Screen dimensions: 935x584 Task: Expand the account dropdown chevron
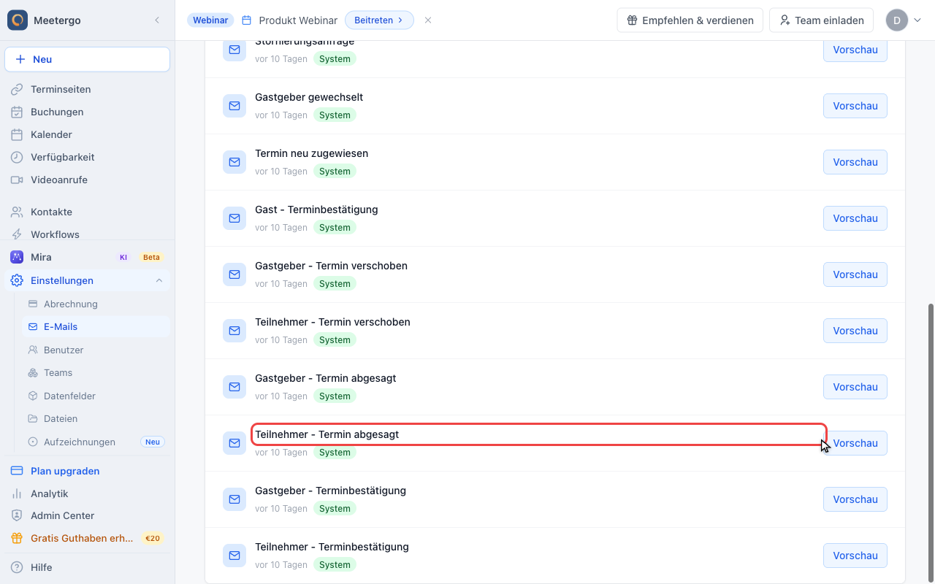pos(917,20)
